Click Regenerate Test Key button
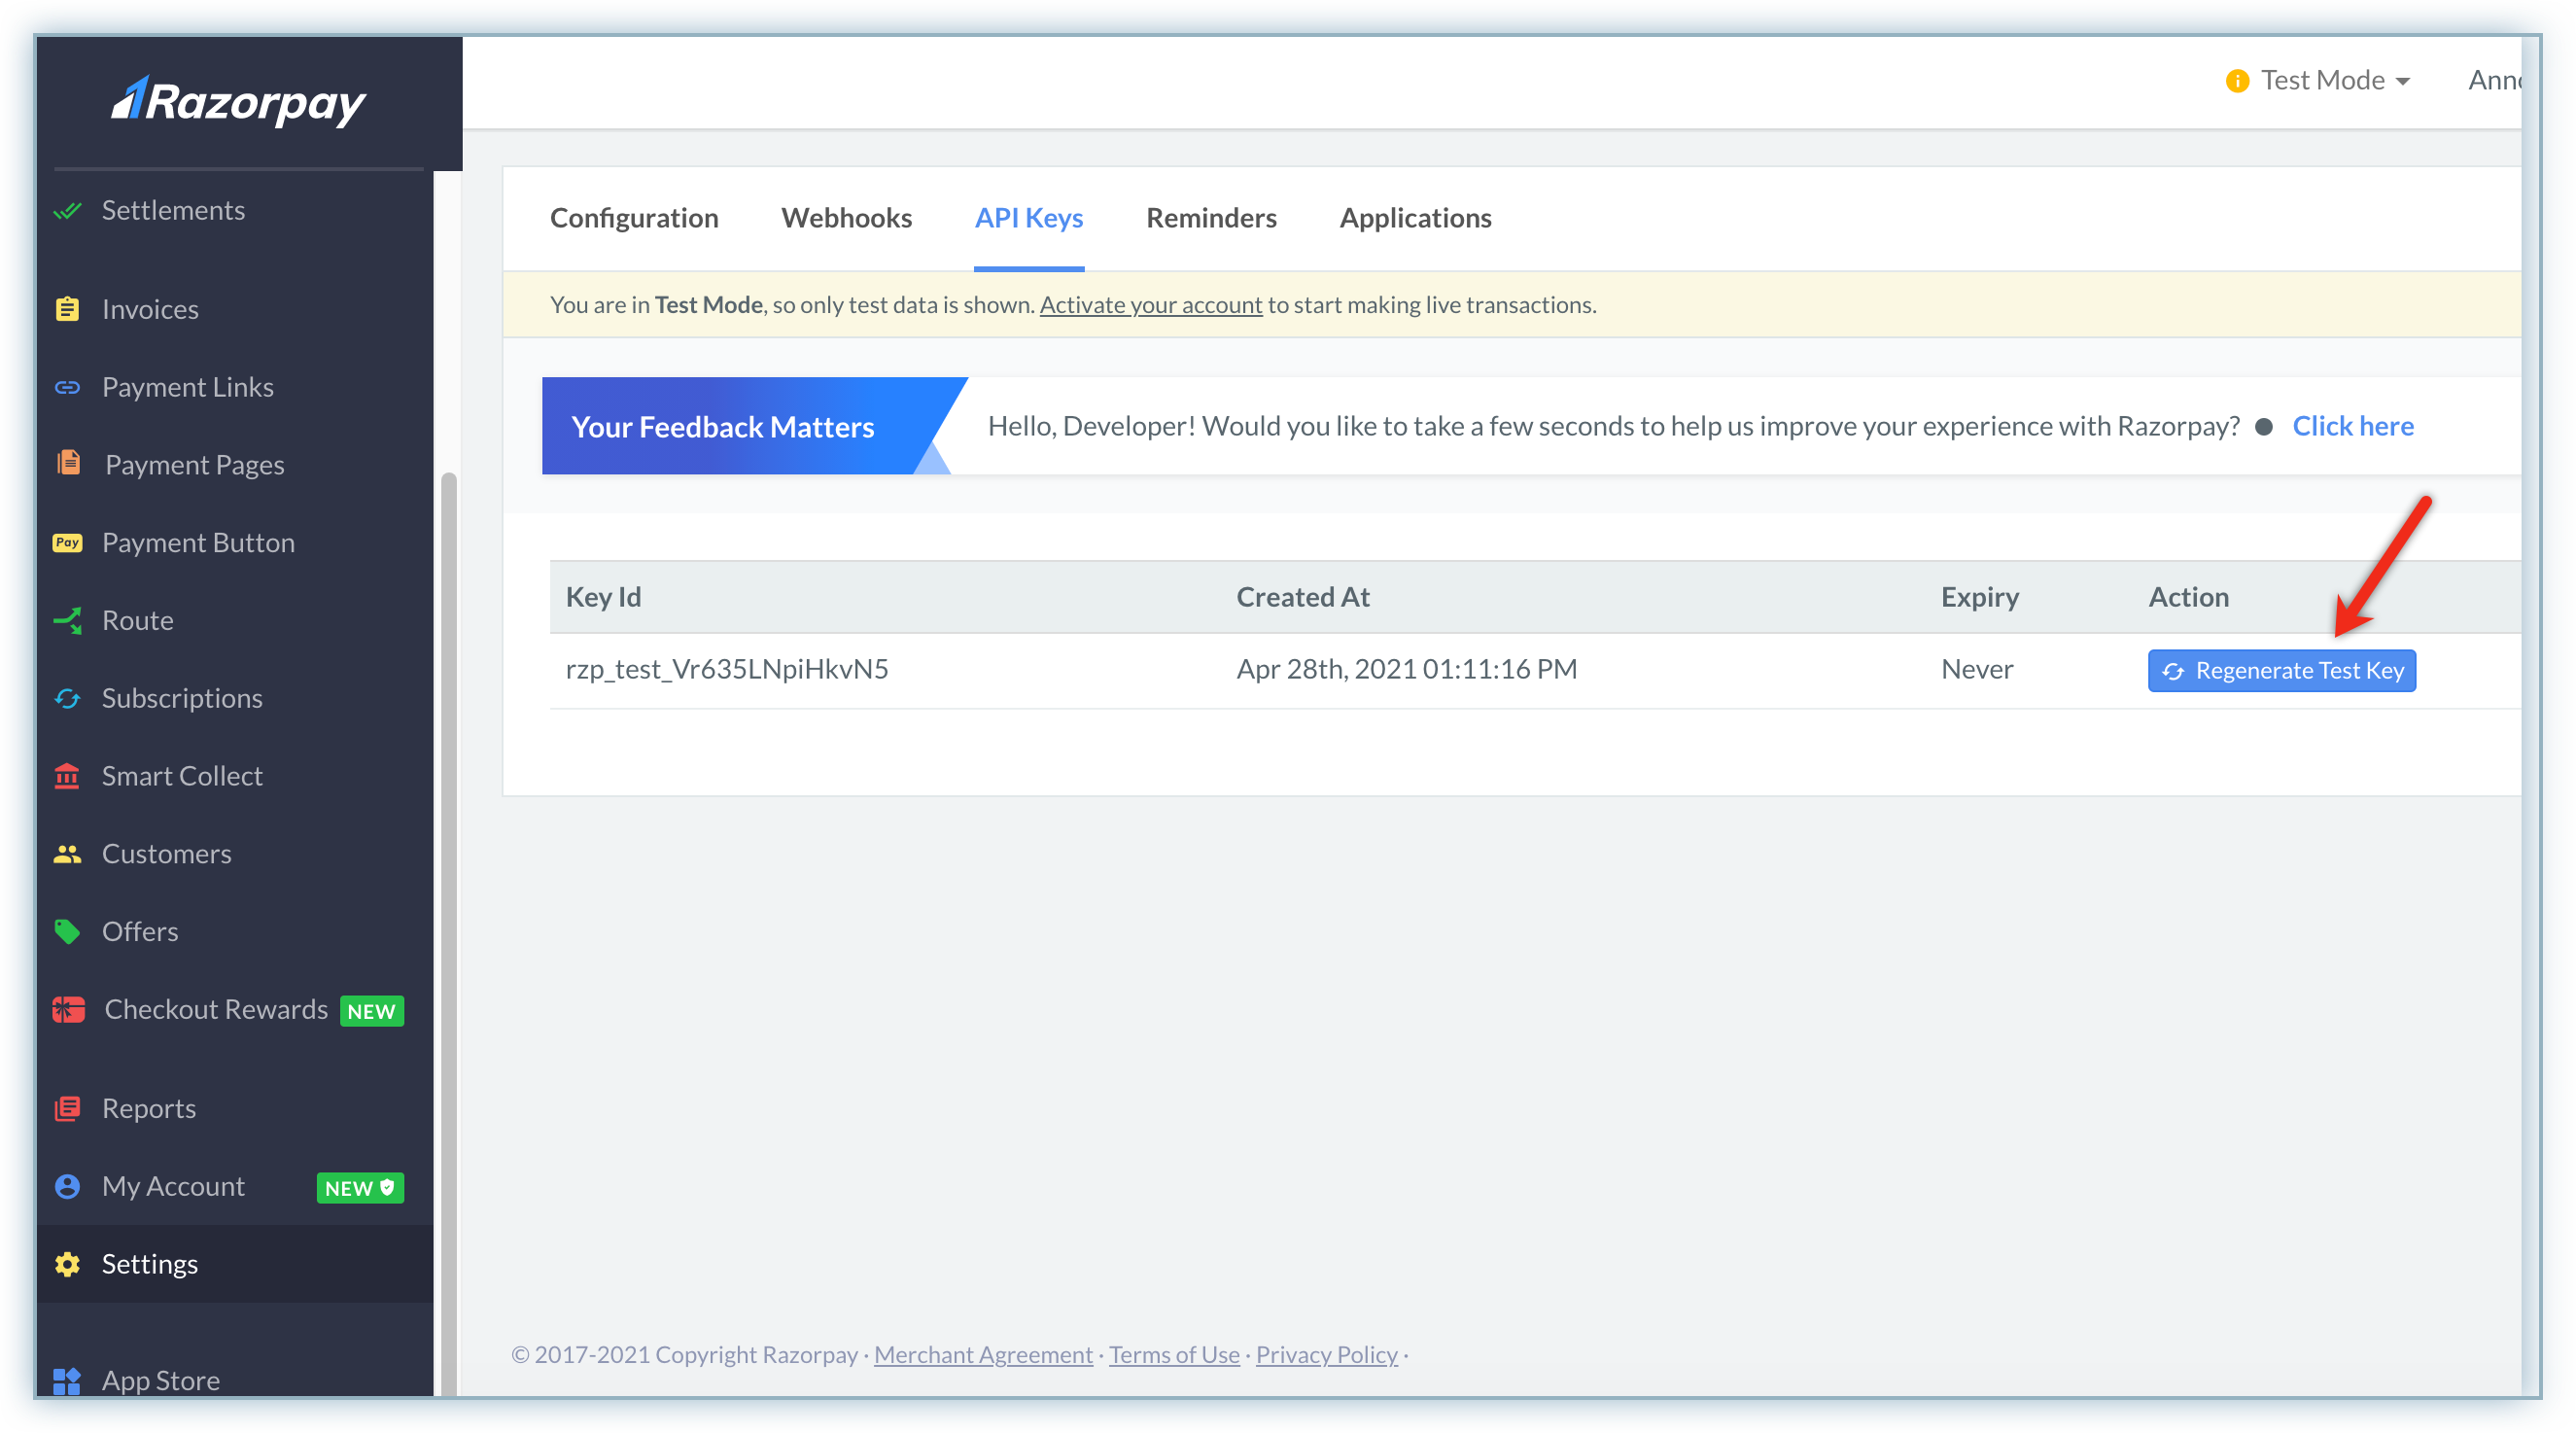 click(x=2281, y=670)
